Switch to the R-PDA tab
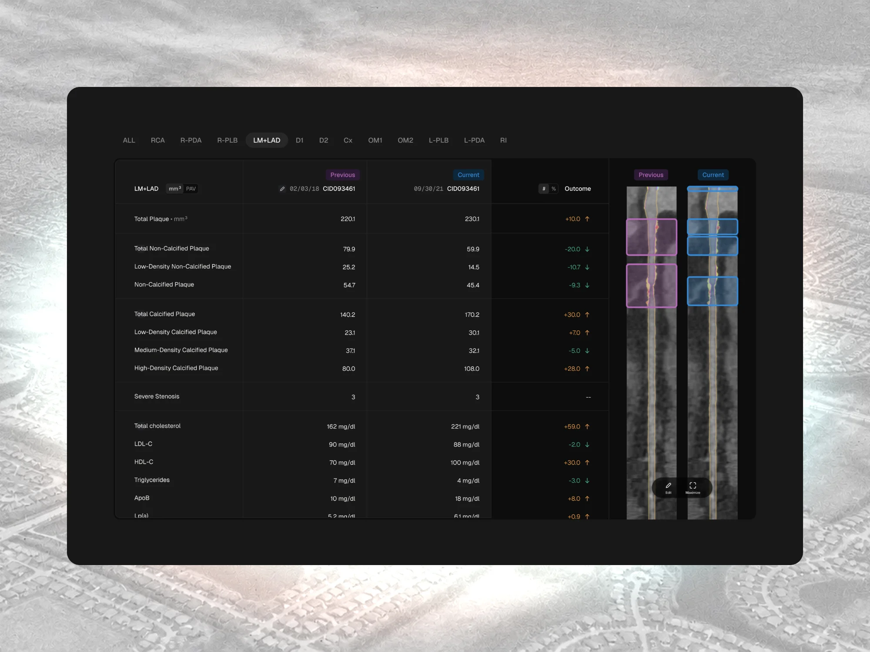Viewport: 870px width, 652px height. click(191, 140)
